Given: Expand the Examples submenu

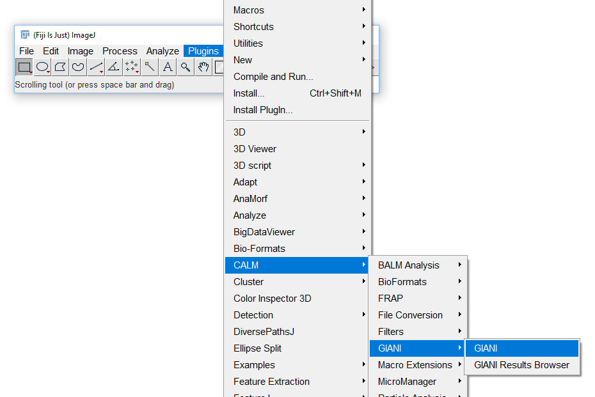Looking at the screenshot, I should click(297, 365).
